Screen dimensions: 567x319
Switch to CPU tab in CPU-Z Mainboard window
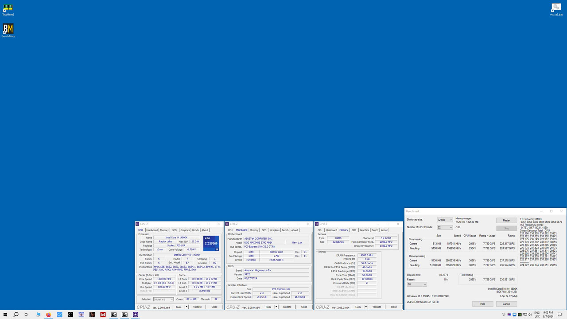click(x=230, y=230)
